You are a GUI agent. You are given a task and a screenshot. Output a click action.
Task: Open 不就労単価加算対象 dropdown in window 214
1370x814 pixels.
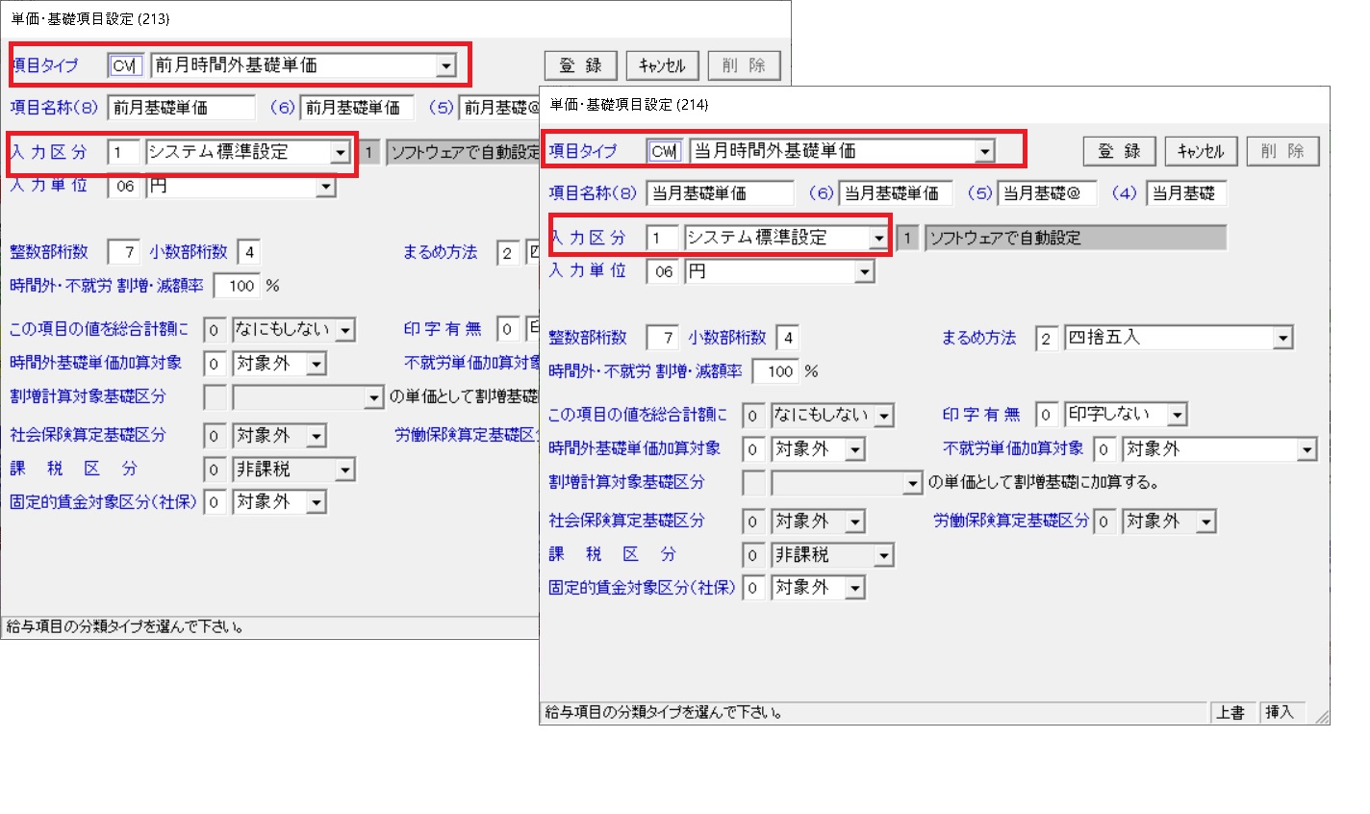(1307, 449)
